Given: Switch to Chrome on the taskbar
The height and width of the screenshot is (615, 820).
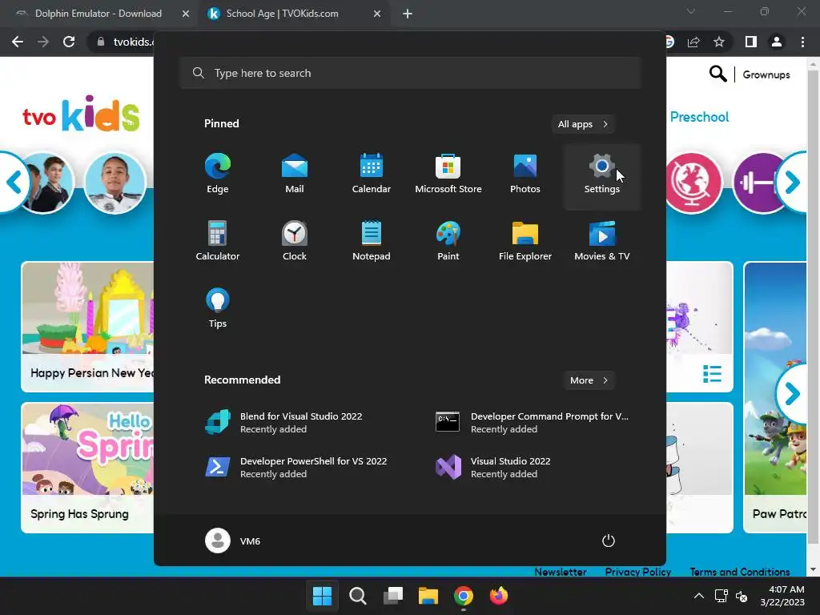Looking at the screenshot, I should (x=464, y=596).
